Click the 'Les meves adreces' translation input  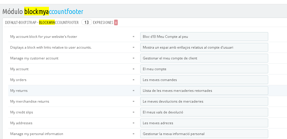click(204, 123)
